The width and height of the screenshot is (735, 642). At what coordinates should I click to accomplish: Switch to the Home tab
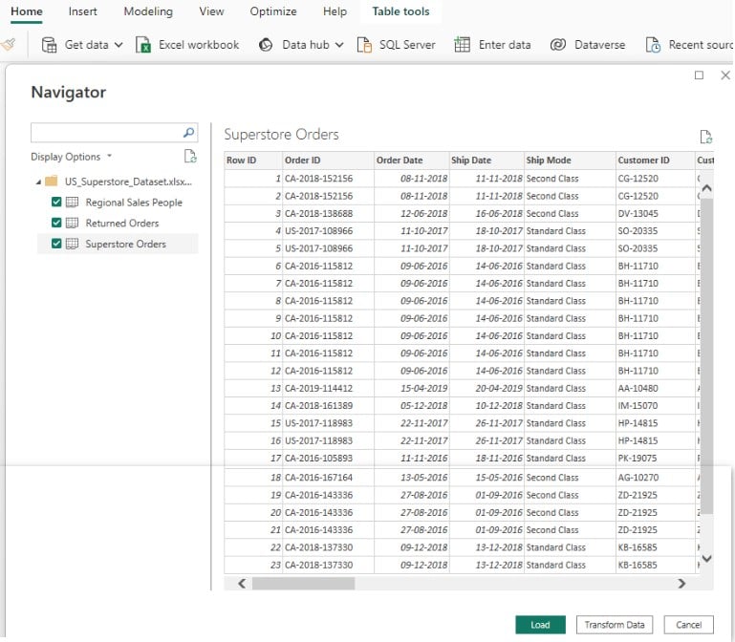point(27,11)
